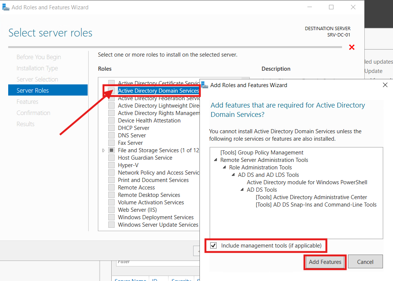Click the Add Features button
Image resolution: width=393 pixels, height=281 pixels.
[x=325, y=262]
